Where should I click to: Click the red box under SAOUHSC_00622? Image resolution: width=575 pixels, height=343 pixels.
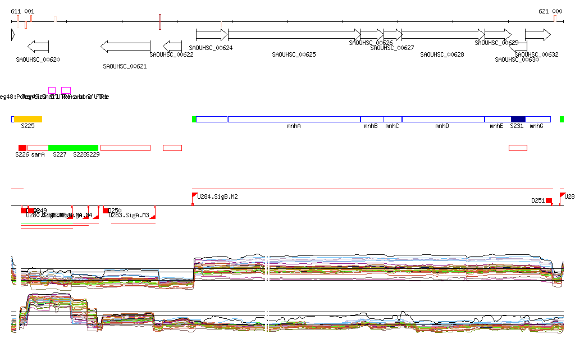coord(172,148)
